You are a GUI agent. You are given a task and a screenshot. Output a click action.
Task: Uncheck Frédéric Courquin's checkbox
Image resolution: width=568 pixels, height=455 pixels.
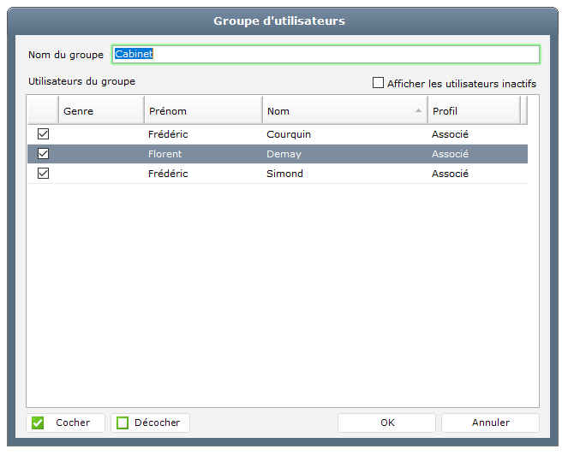[43, 134]
